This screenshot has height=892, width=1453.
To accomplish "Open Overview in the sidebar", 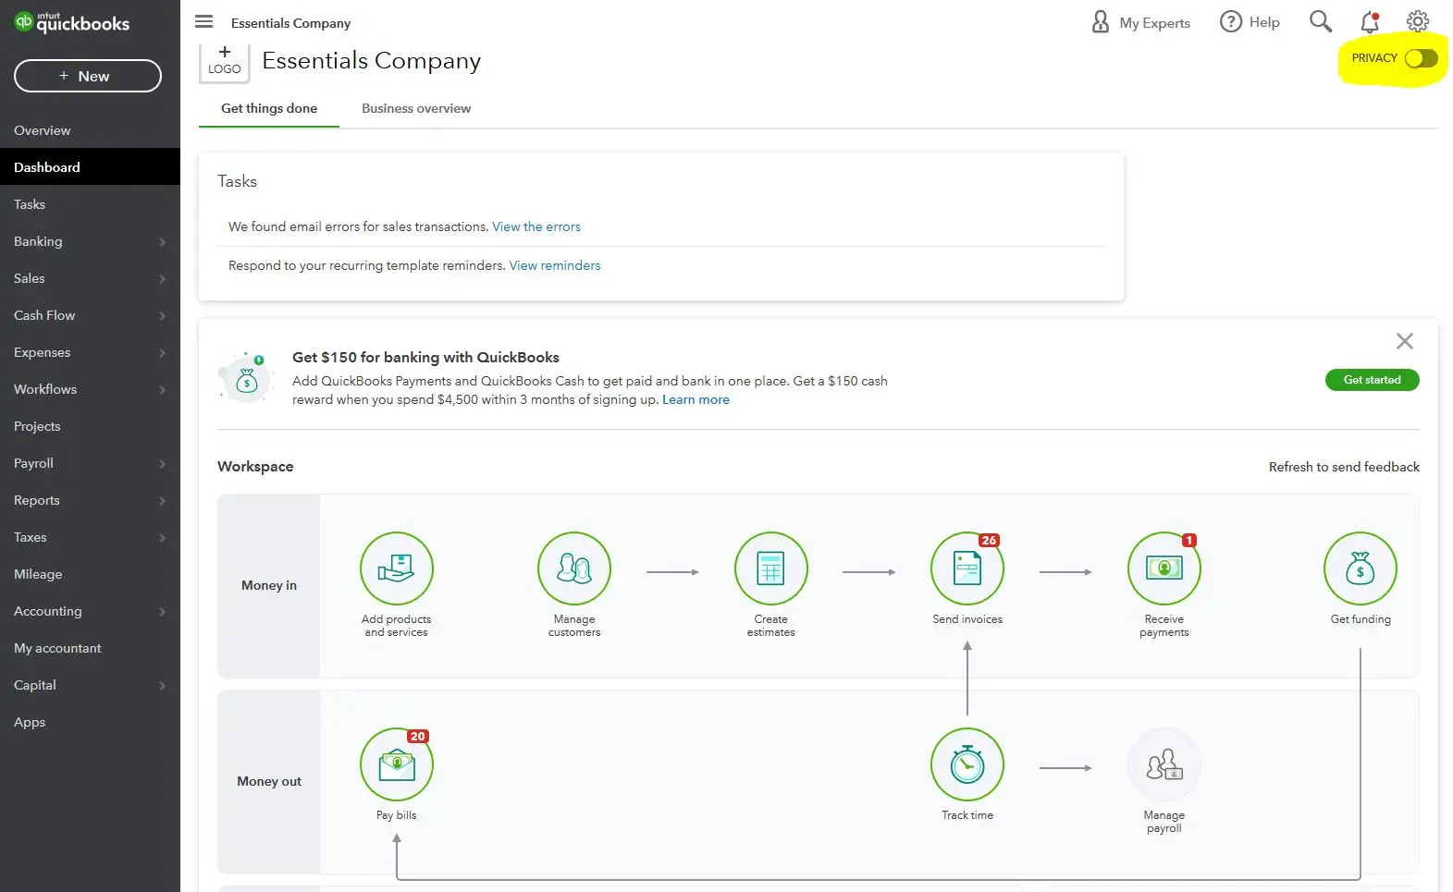I will click(x=90, y=130).
